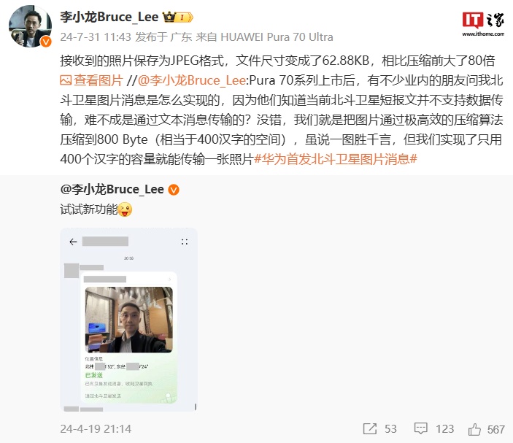Click the IT之家 logo watermark
This screenshot has height=443, width=513.
[x=483, y=23]
